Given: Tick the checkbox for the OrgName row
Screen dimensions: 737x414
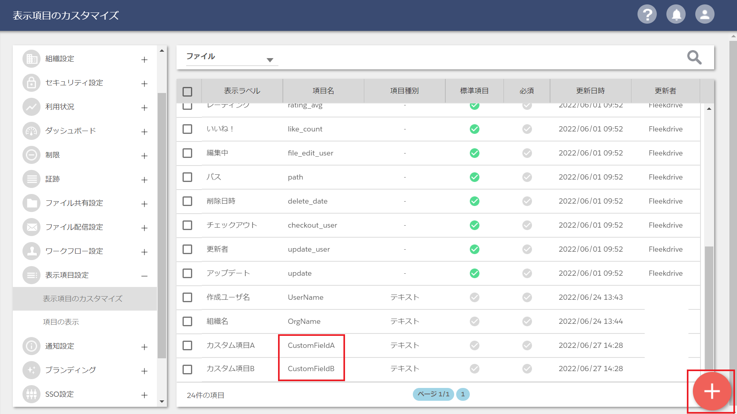Looking at the screenshot, I should point(187,321).
